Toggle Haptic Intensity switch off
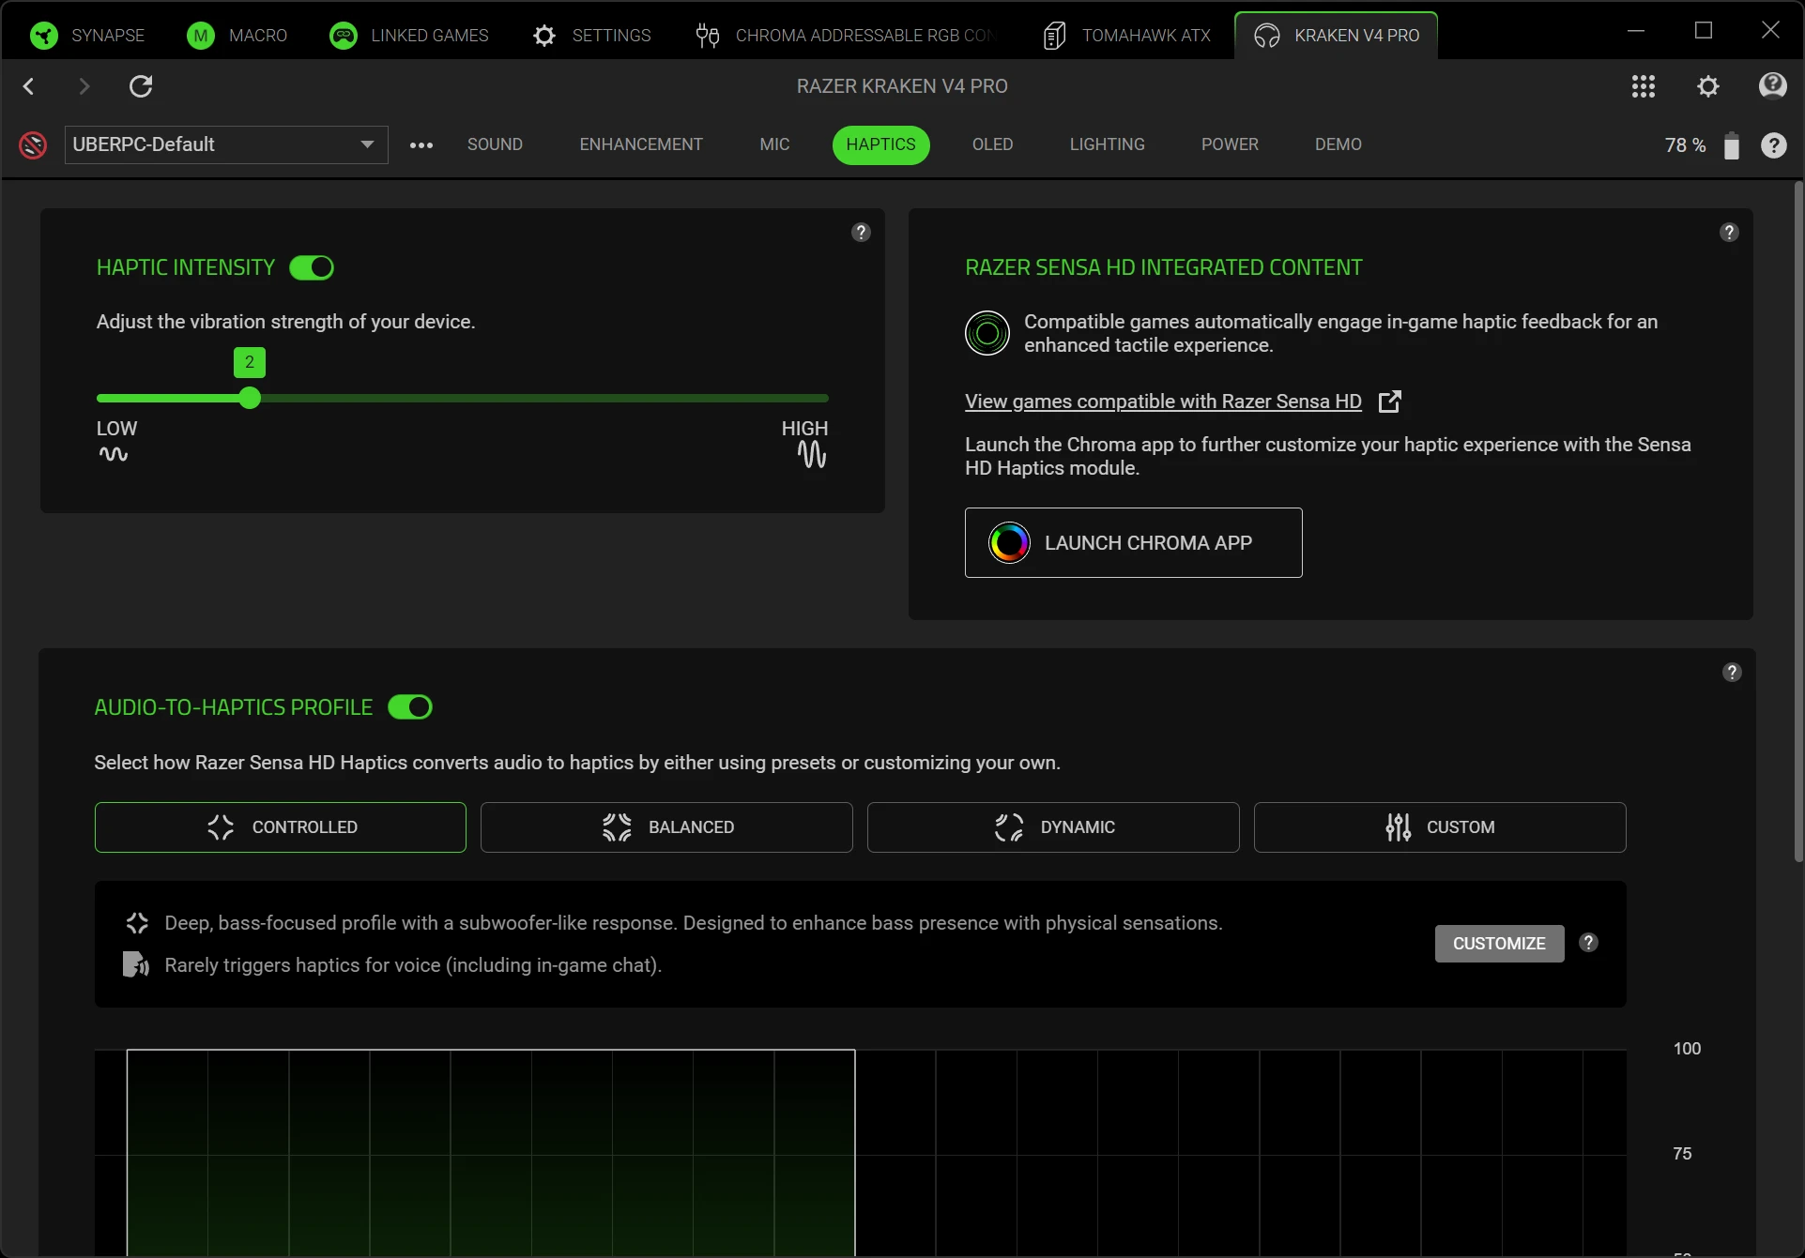 (312, 267)
